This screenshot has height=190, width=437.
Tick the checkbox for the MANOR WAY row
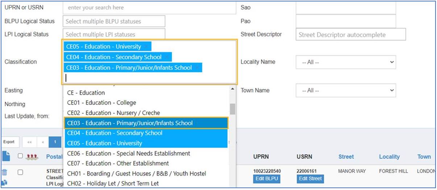20,173
